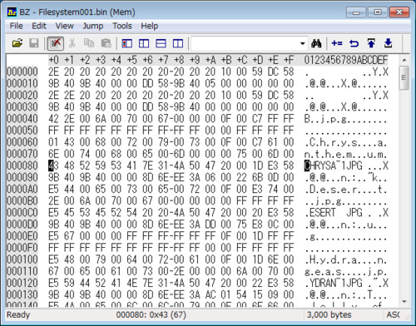Click the binoculars Find icon
The height and width of the screenshot is (326, 416).
316,43
